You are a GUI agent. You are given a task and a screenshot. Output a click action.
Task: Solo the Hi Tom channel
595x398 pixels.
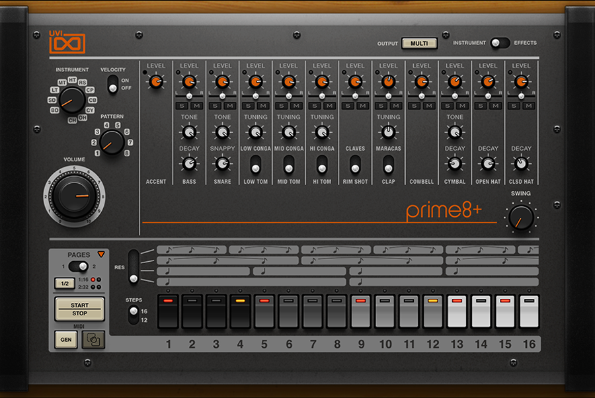[x=315, y=106]
